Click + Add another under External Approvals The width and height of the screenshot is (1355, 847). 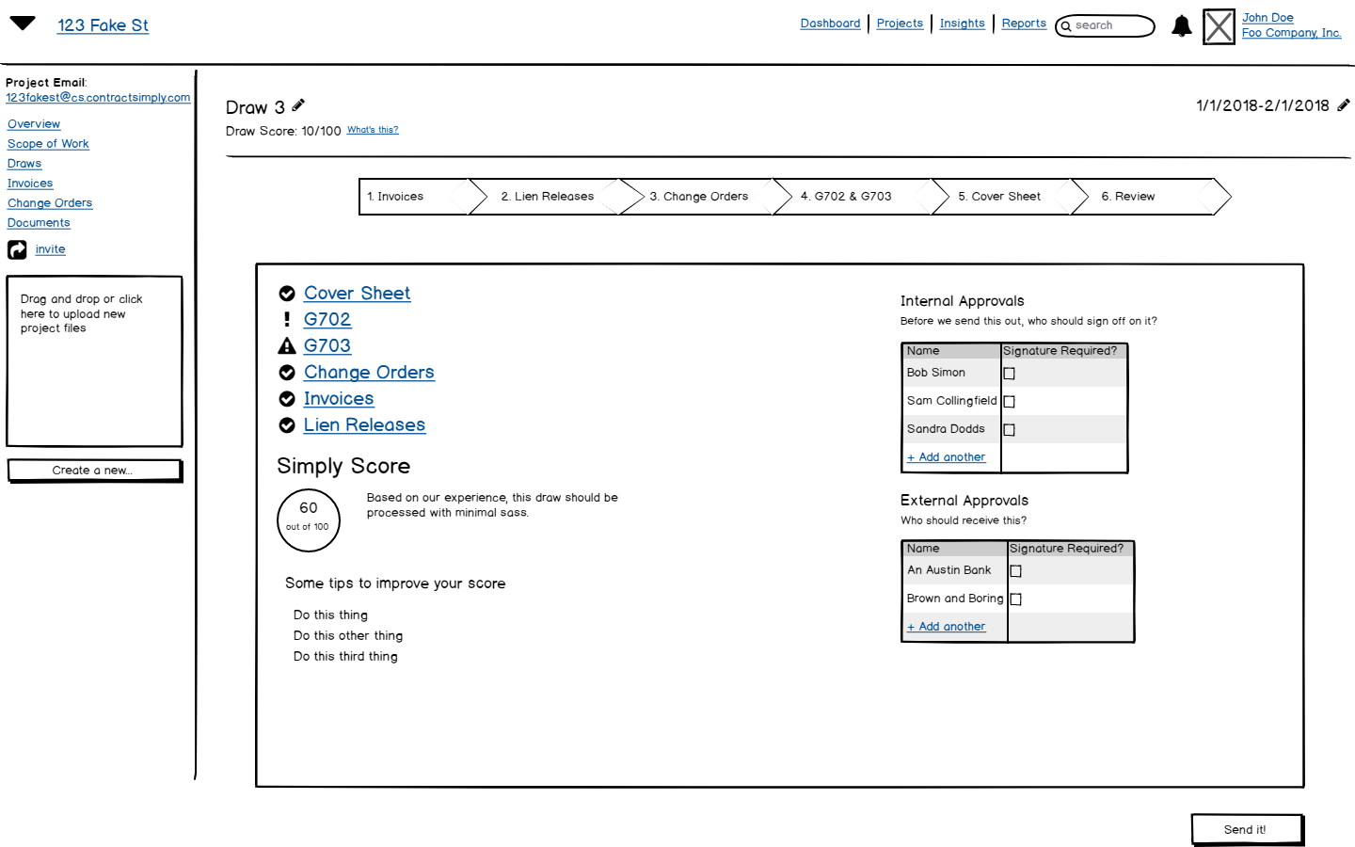click(946, 627)
